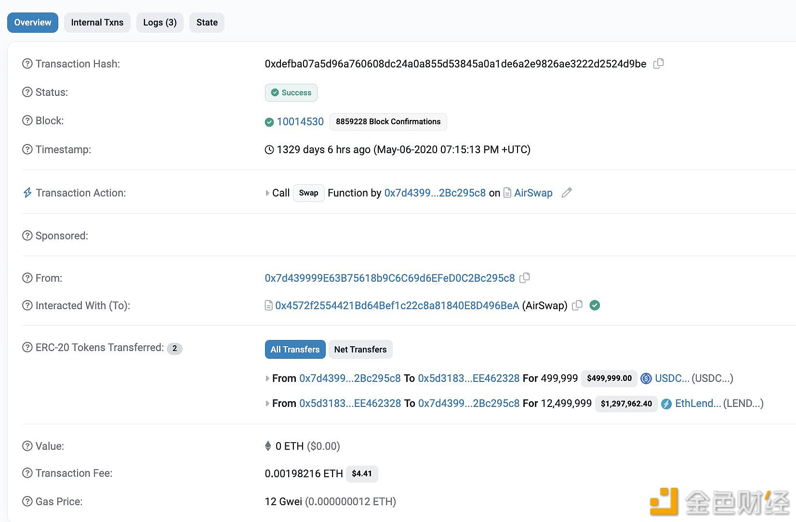Click the EthLend token icon
This screenshot has width=796, height=522.
click(666, 404)
